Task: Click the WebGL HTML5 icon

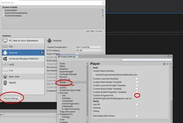Action: 5,83
